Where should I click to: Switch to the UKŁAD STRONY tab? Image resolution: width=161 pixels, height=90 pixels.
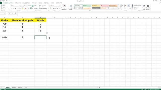(x=26, y=3)
